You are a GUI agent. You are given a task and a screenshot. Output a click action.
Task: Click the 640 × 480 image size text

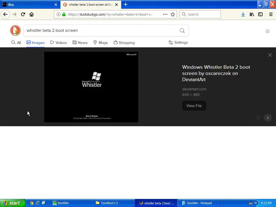pos(191,95)
